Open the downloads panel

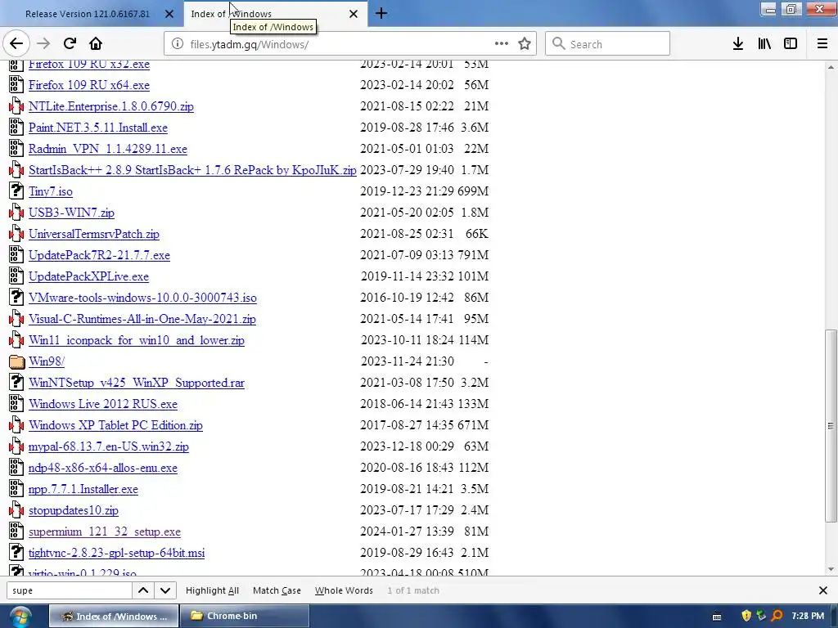tap(738, 44)
